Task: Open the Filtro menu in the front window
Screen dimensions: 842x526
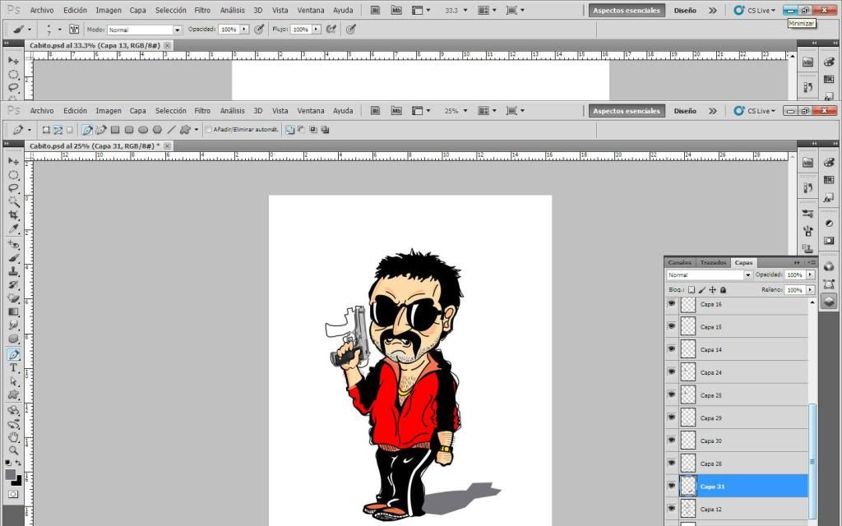Action: pos(202,111)
